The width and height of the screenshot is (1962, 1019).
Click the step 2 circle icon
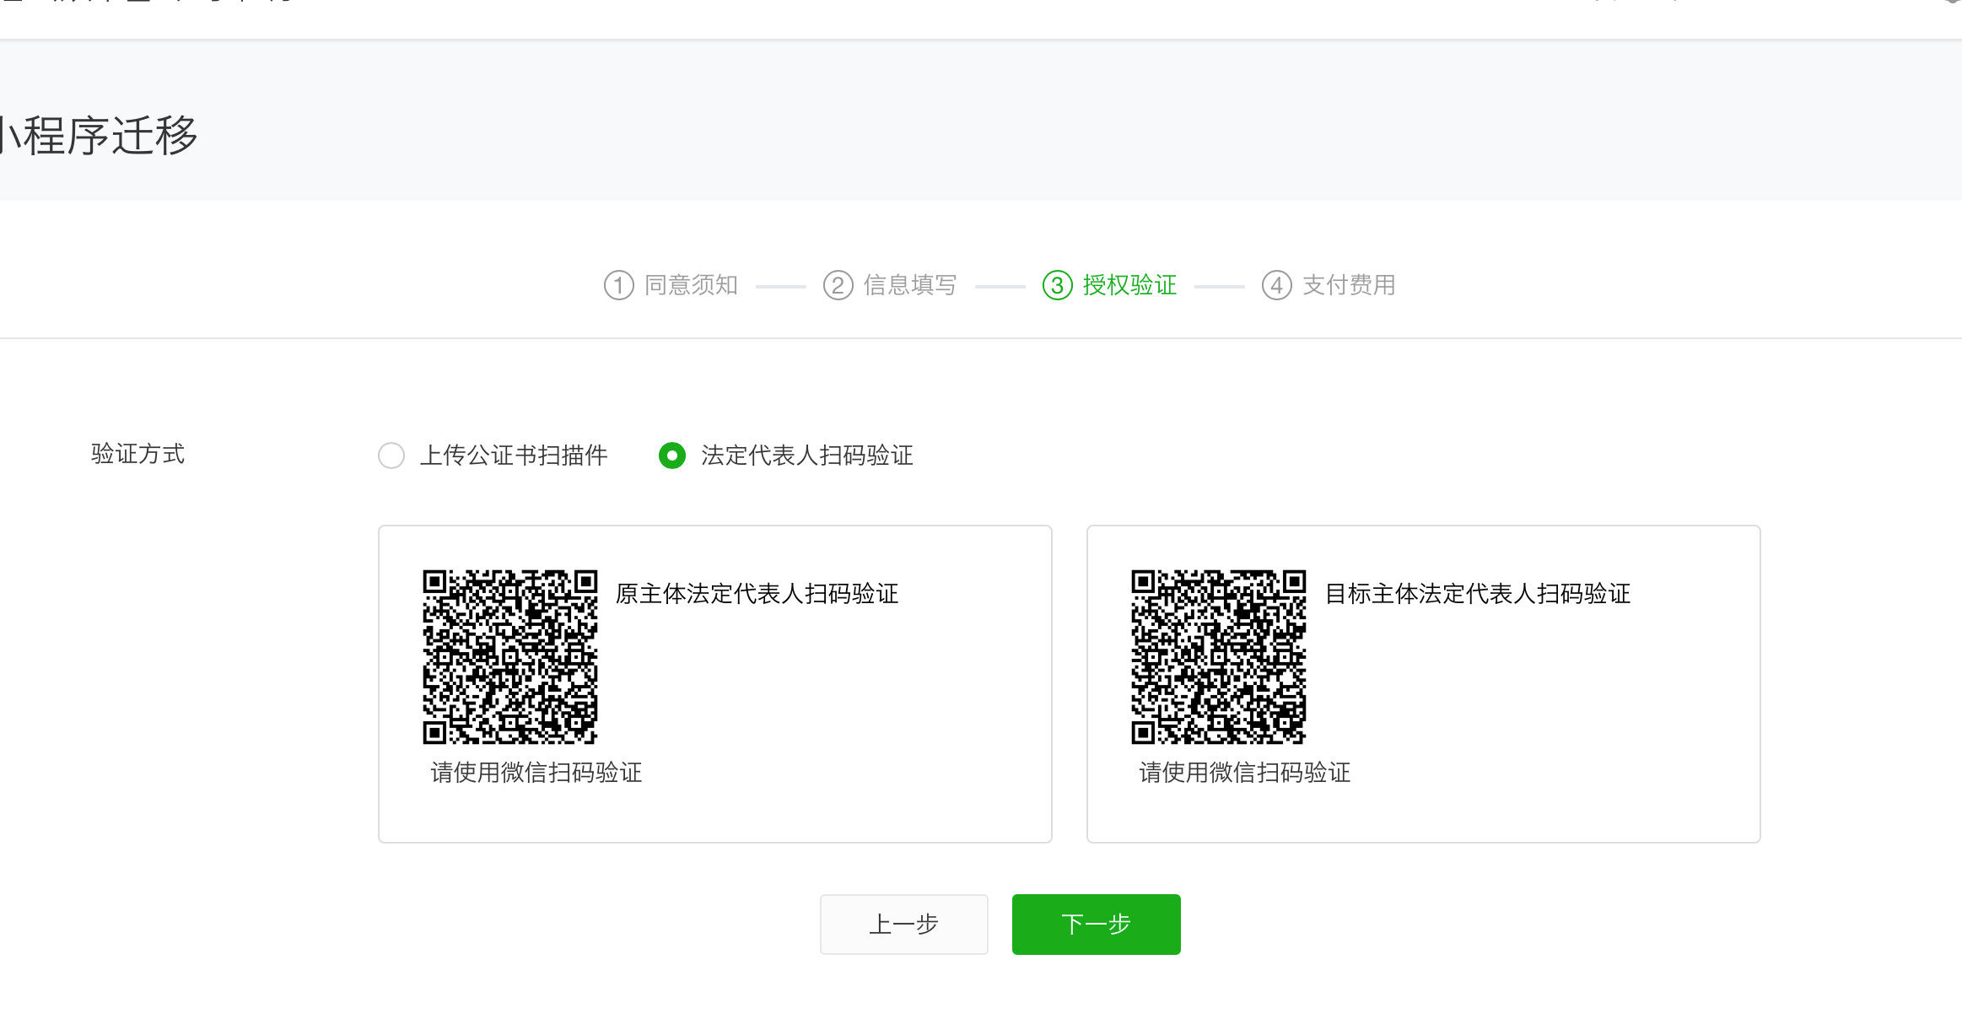coord(838,285)
